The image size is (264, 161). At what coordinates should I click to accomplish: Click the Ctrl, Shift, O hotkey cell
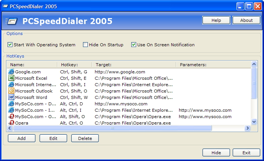click(74, 91)
